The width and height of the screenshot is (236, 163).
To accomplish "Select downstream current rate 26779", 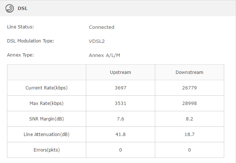I will click(189, 88).
